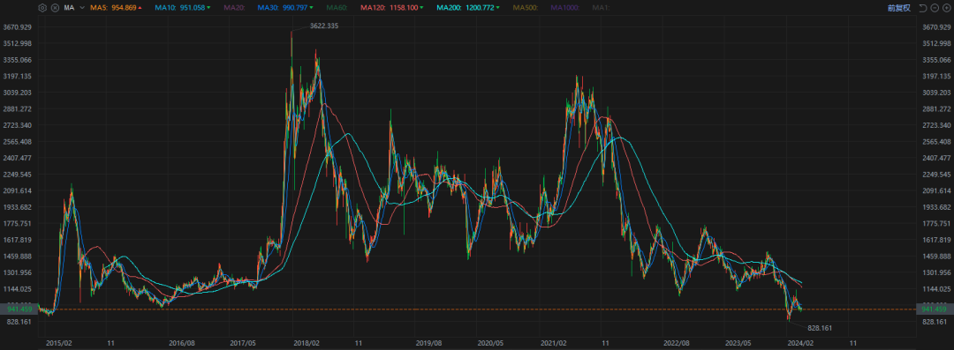Click the 前复权 adjustment link
Viewport: 954px width, 350px height.
click(x=898, y=8)
